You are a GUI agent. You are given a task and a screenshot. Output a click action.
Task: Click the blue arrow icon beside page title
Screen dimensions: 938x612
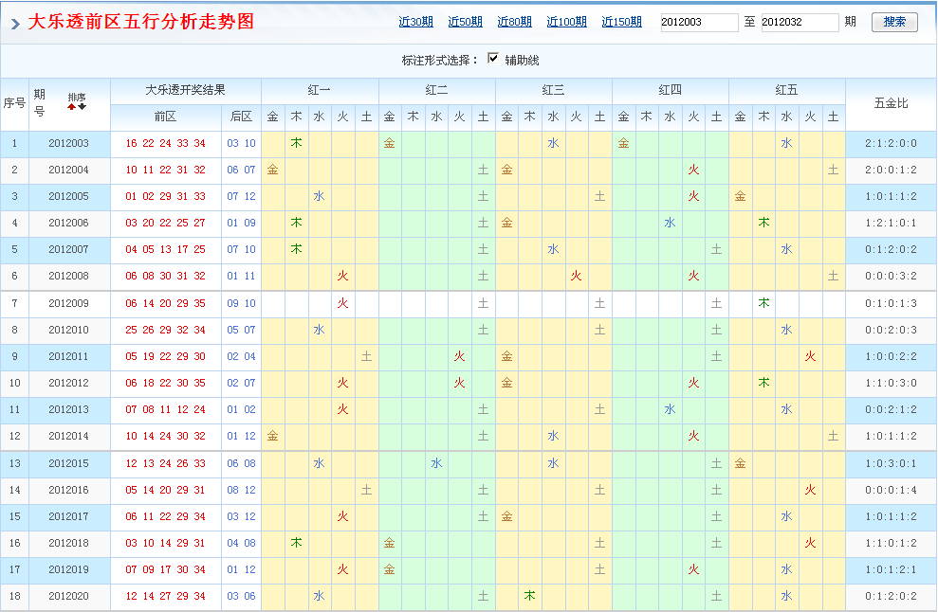click(x=15, y=24)
